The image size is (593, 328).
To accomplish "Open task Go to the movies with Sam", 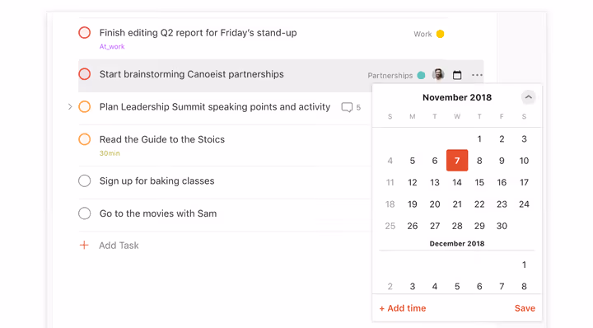I will pos(157,213).
